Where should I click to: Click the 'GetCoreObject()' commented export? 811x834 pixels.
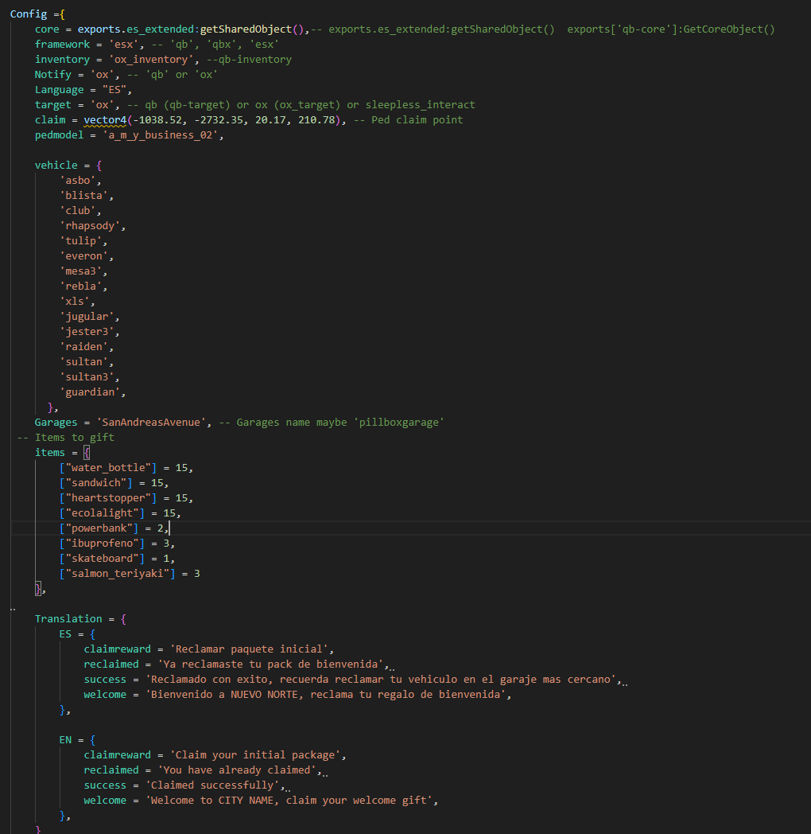pos(728,29)
